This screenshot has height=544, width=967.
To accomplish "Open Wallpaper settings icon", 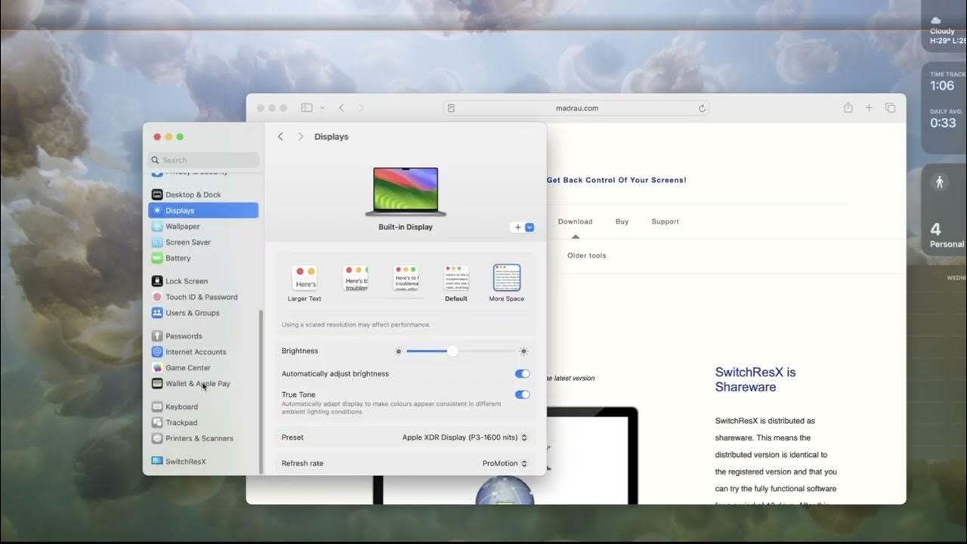I will [x=157, y=227].
